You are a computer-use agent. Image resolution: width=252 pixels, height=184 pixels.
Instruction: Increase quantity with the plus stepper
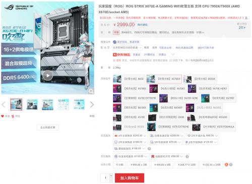pos(111,175)
